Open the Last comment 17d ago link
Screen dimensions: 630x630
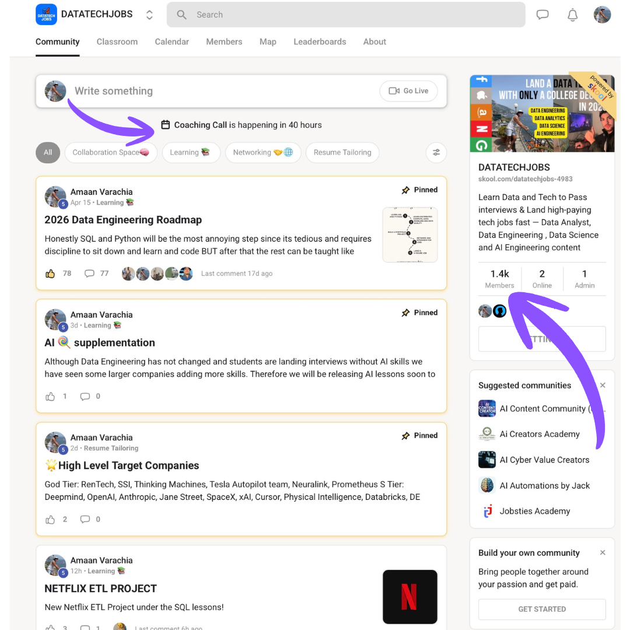click(x=237, y=274)
